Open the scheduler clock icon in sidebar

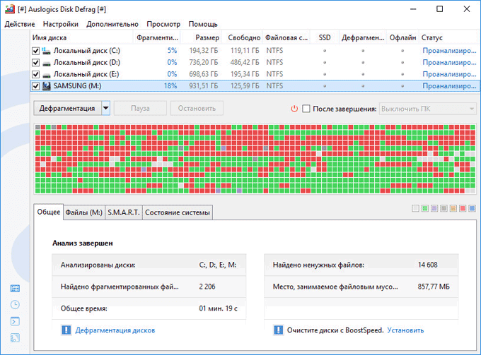click(x=15, y=305)
